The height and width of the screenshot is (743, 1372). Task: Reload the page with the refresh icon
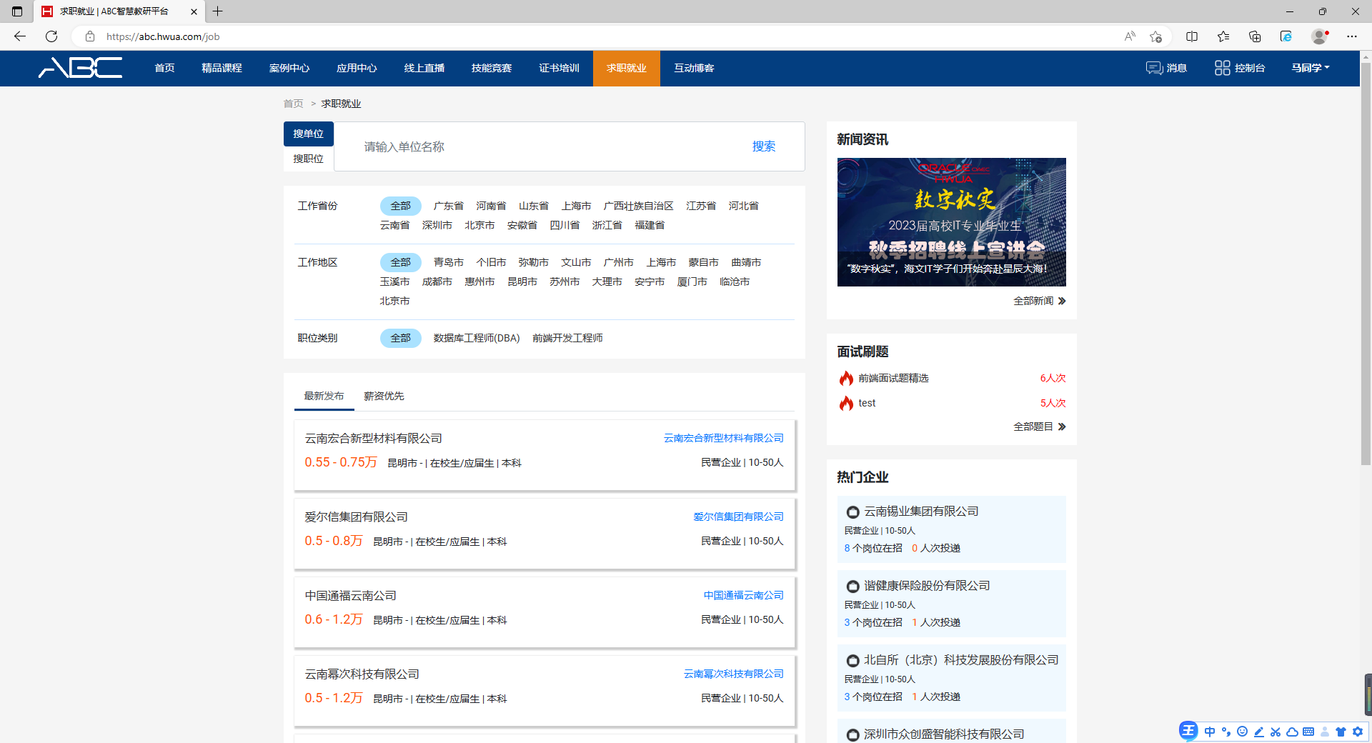(x=51, y=36)
